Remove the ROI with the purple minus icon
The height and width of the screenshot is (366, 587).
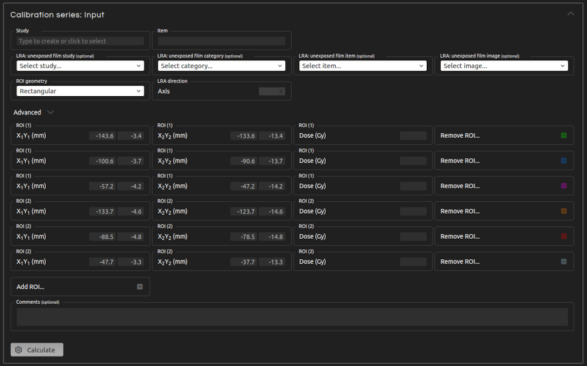click(x=564, y=186)
